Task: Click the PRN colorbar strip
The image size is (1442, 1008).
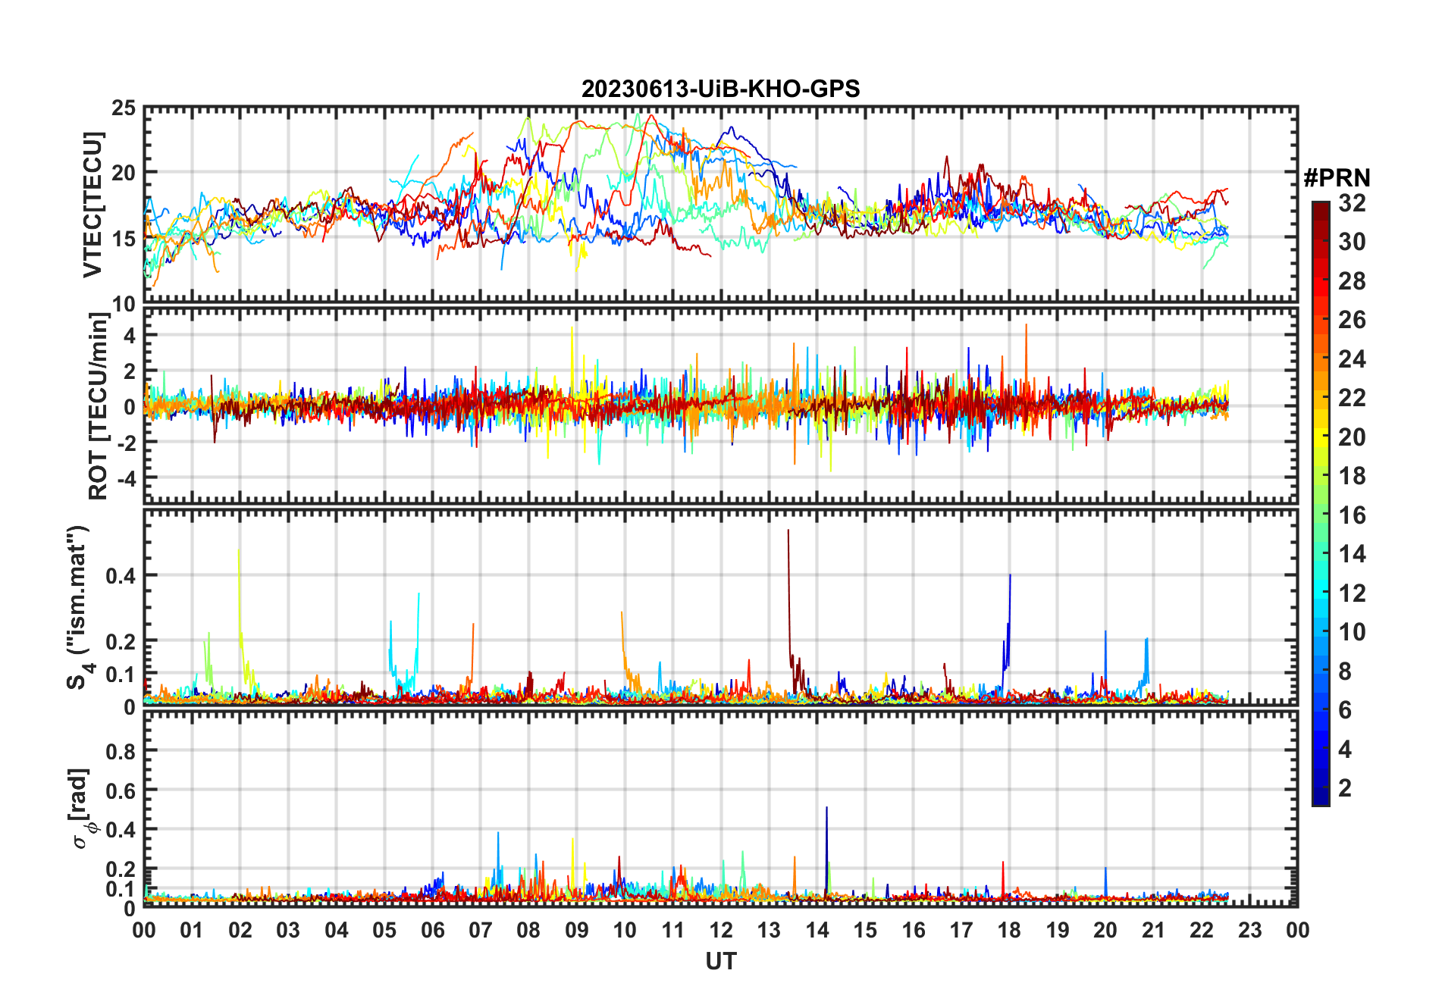Action: [x=1321, y=503]
